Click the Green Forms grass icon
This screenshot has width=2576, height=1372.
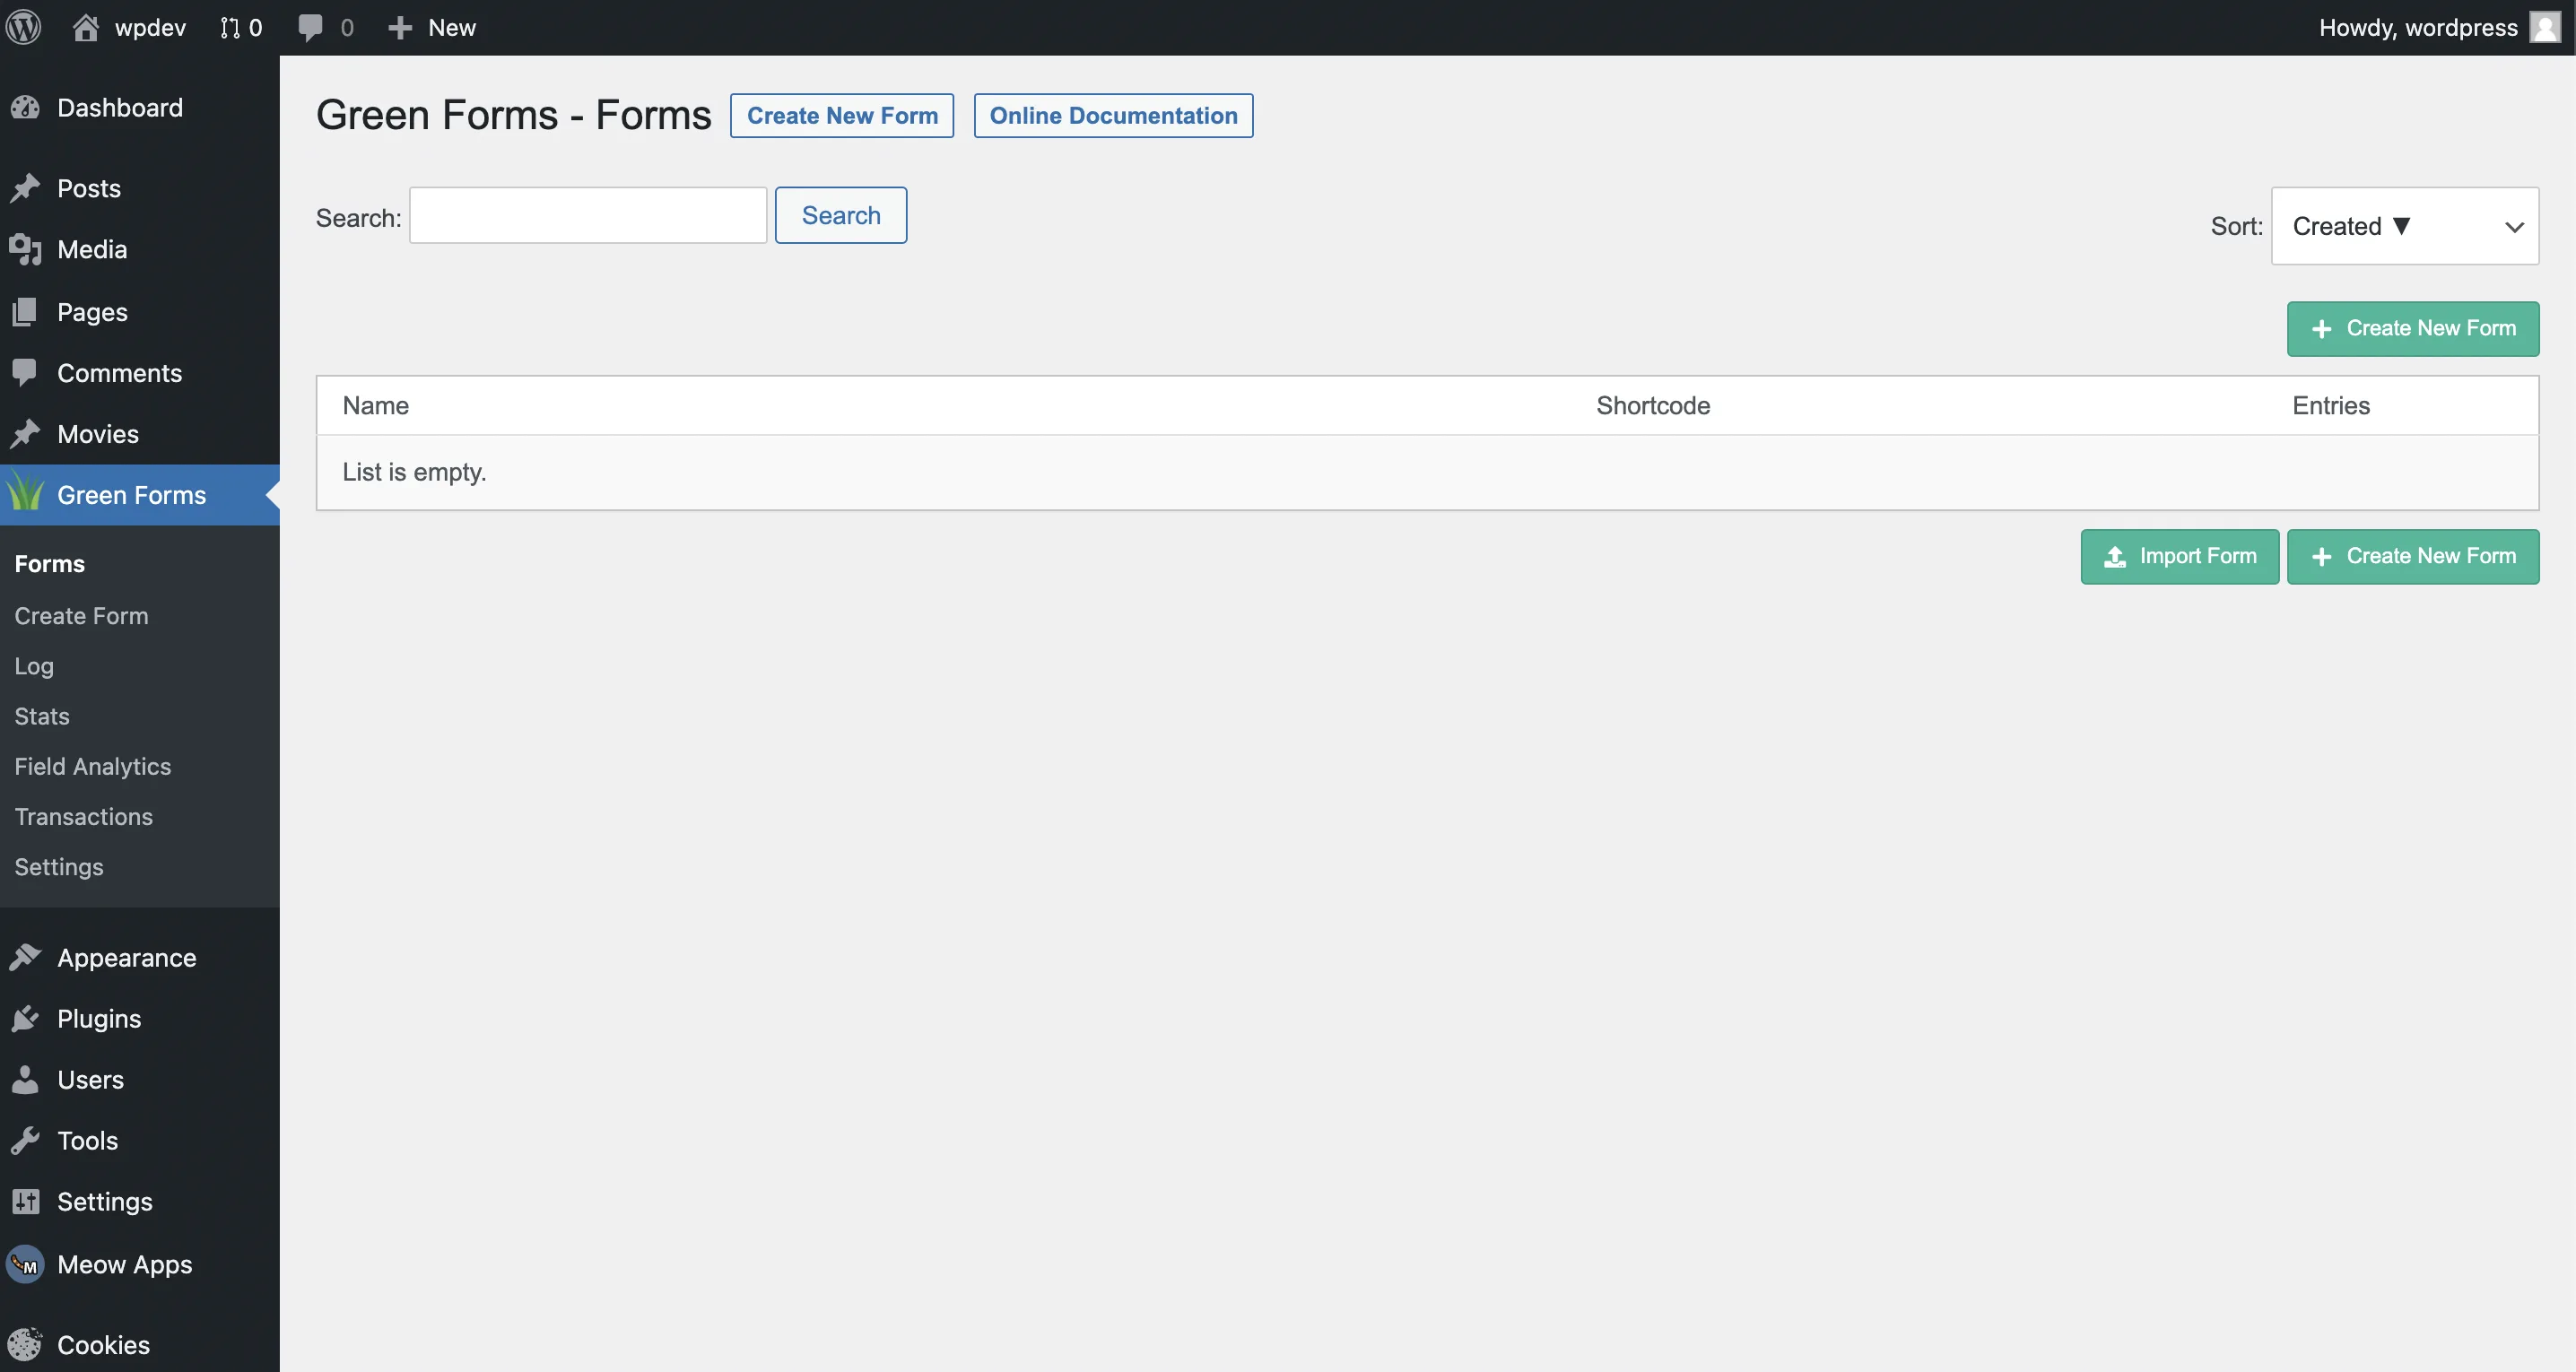[25, 495]
